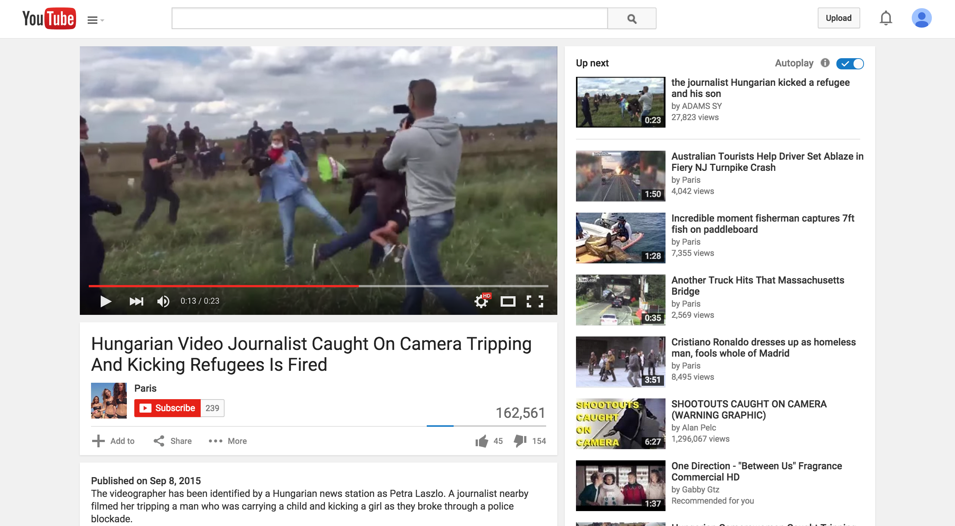Open the video settings gear icon
The width and height of the screenshot is (955, 526).
(x=481, y=301)
